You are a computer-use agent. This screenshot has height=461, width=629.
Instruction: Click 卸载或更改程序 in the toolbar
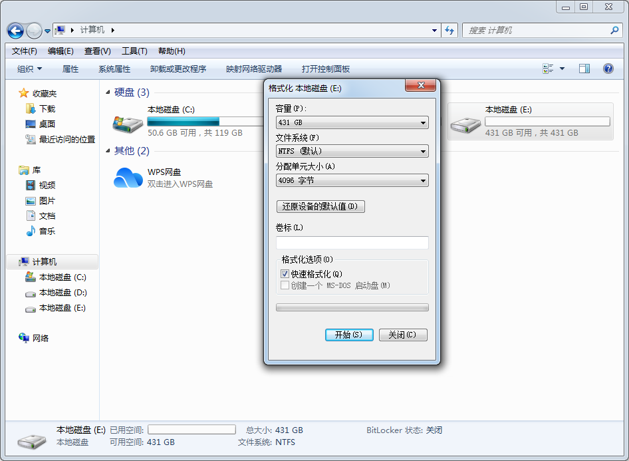(x=178, y=69)
